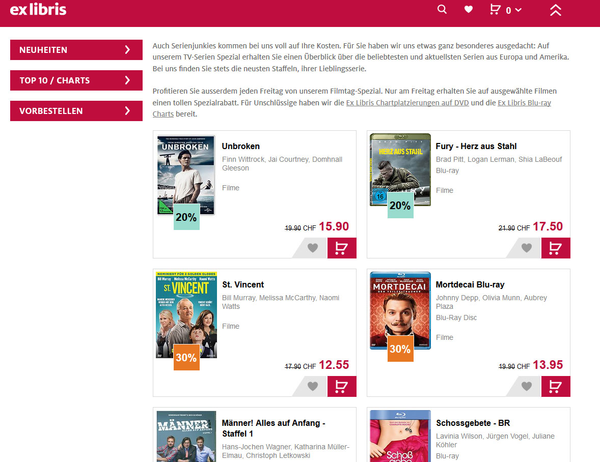
Task: Expand cart dropdown arrow next to 0
Action: (x=519, y=10)
